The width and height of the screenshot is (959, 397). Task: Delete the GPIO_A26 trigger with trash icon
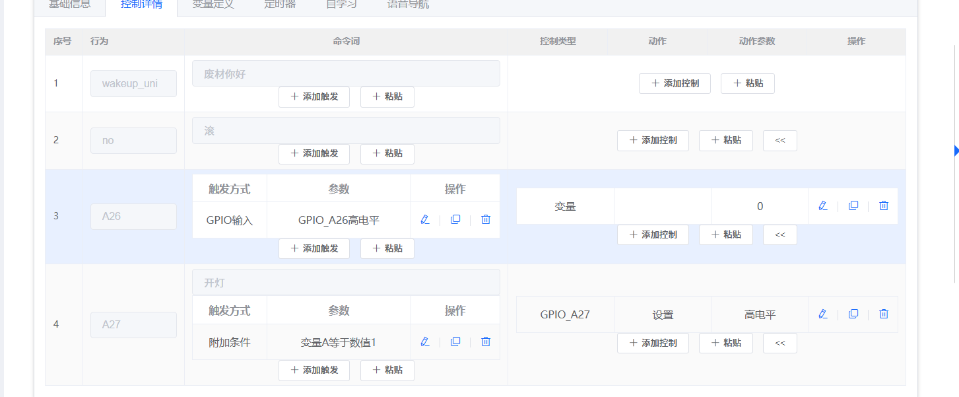[485, 219]
